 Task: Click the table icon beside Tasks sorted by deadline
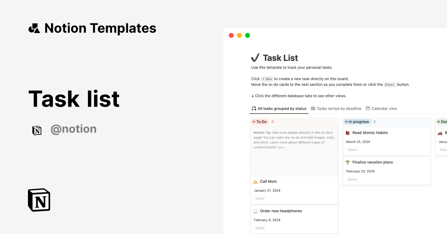pos(313,108)
